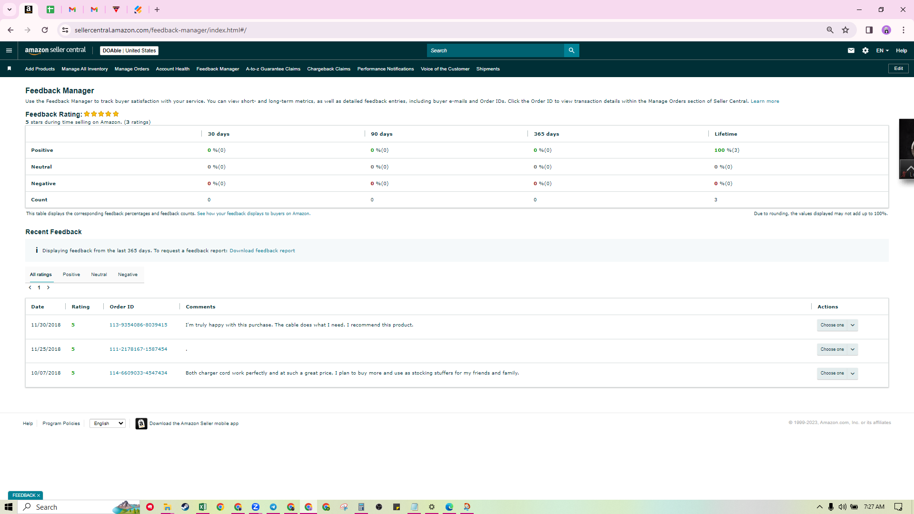Go to next feedback page arrow

click(48, 287)
